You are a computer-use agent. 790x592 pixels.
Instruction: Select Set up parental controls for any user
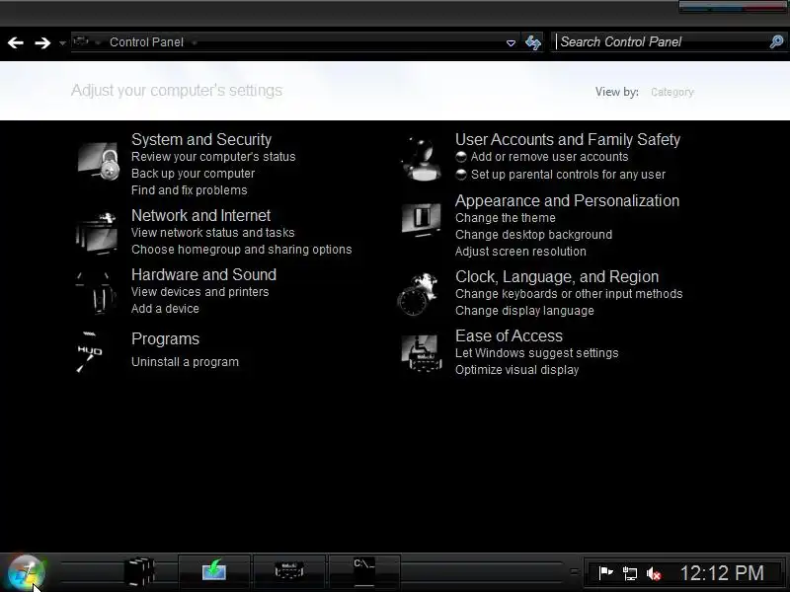pyautogui.click(x=569, y=175)
